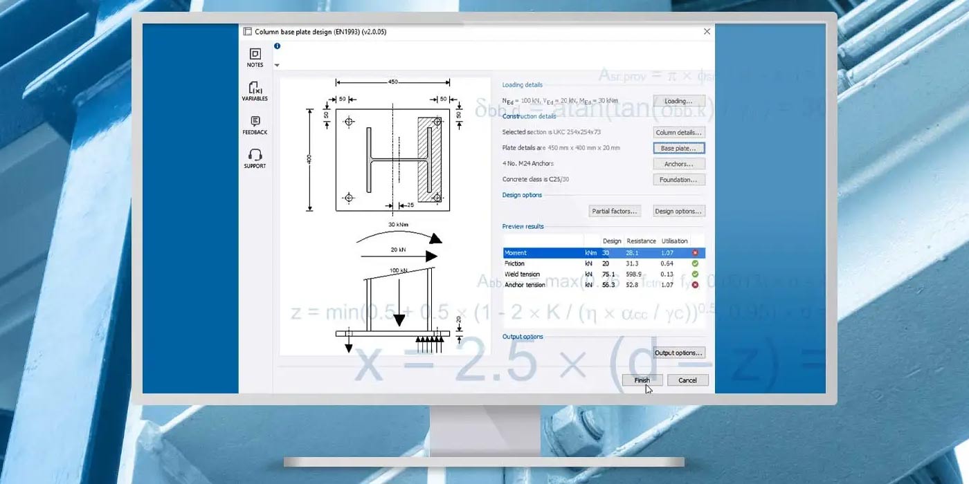Expand the small dropdown arrow below Notes

coord(277,66)
